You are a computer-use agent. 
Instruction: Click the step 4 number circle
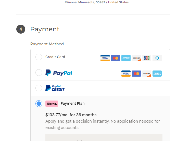[x=21, y=29]
